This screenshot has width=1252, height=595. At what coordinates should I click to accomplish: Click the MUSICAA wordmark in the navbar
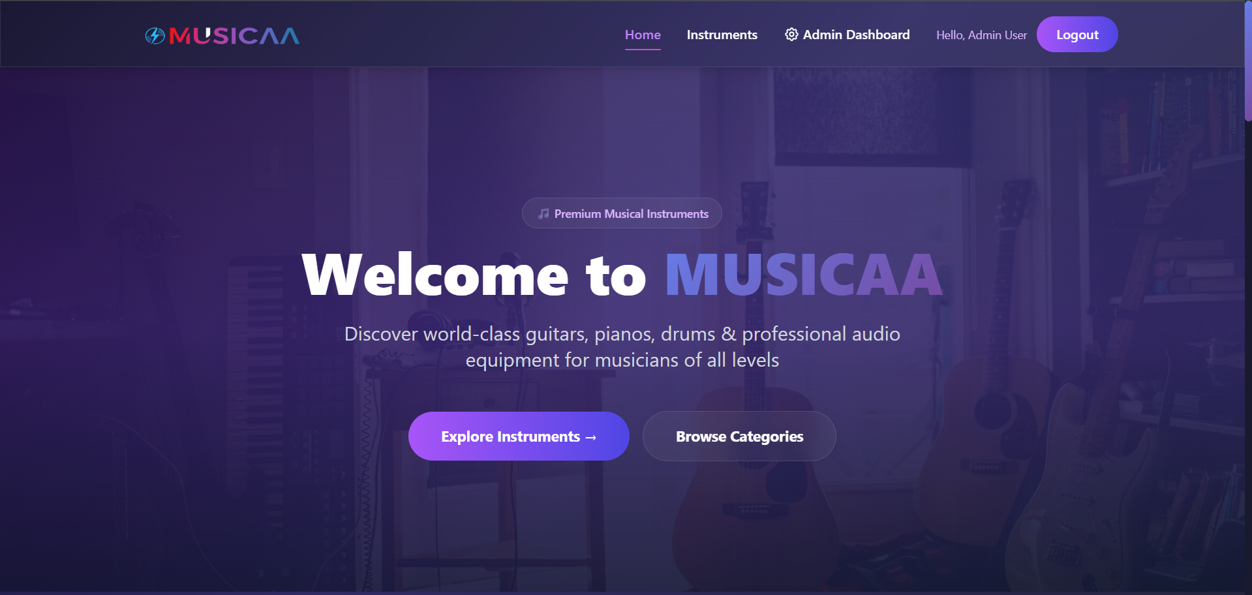pyautogui.click(x=234, y=36)
